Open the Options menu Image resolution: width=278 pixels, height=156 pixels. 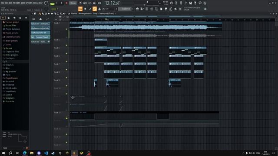(x=29, y=3)
